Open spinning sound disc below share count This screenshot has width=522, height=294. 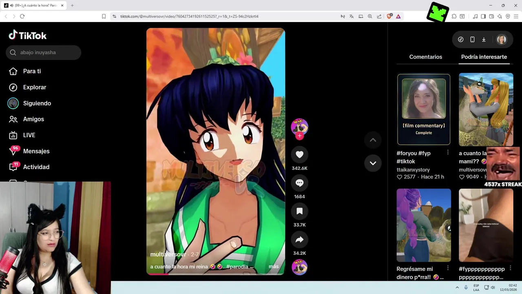299,267
